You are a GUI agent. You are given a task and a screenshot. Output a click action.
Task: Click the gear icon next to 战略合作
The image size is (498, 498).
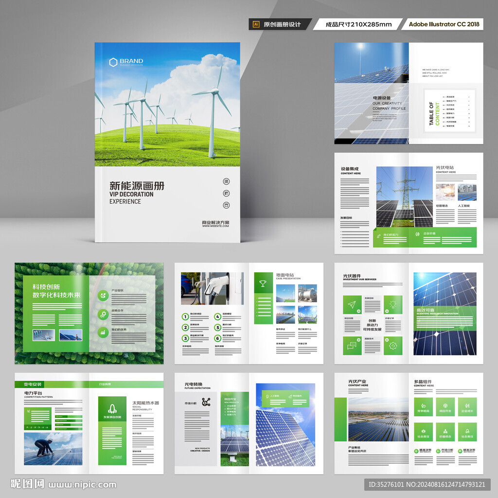[x=103, y=315]
